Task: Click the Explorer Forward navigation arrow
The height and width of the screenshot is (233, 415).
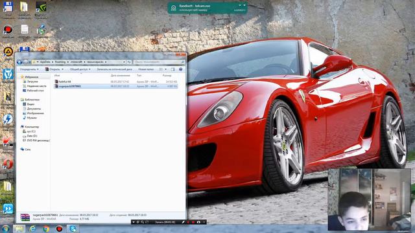Action: pos(26,62)
